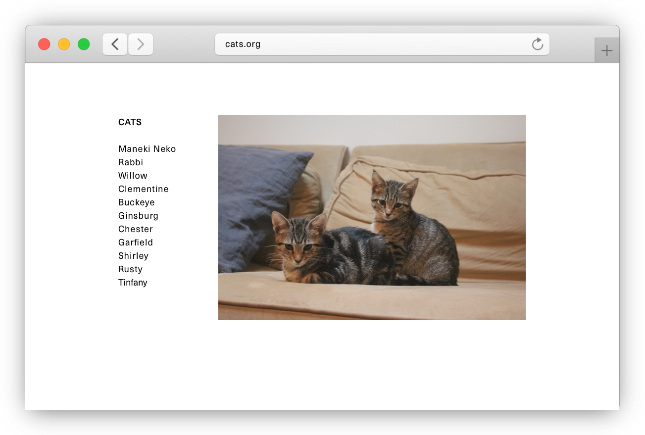
Task: Click the yellow minimize traffic light
Action: tap(64, 44)
